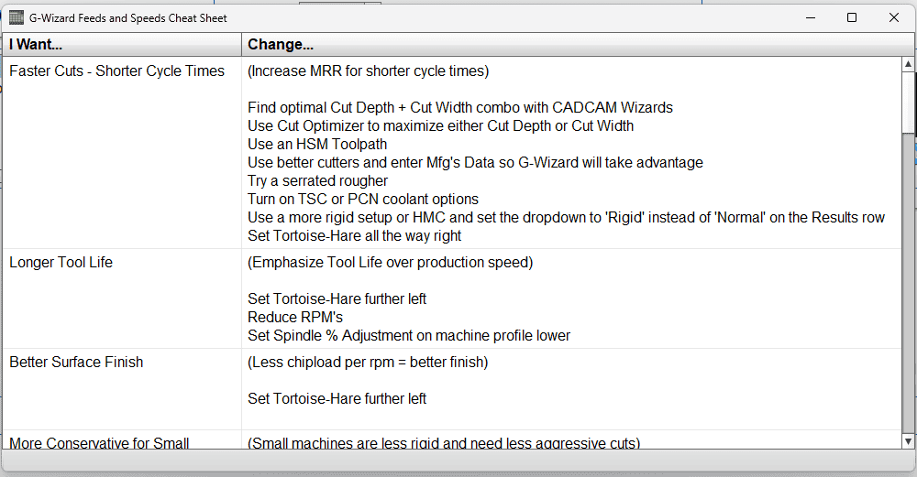The height and width of the screenshot is (477, 917).
Task: Click the "Set Spindle % Adjustment" line
Action: coord(409,336)
